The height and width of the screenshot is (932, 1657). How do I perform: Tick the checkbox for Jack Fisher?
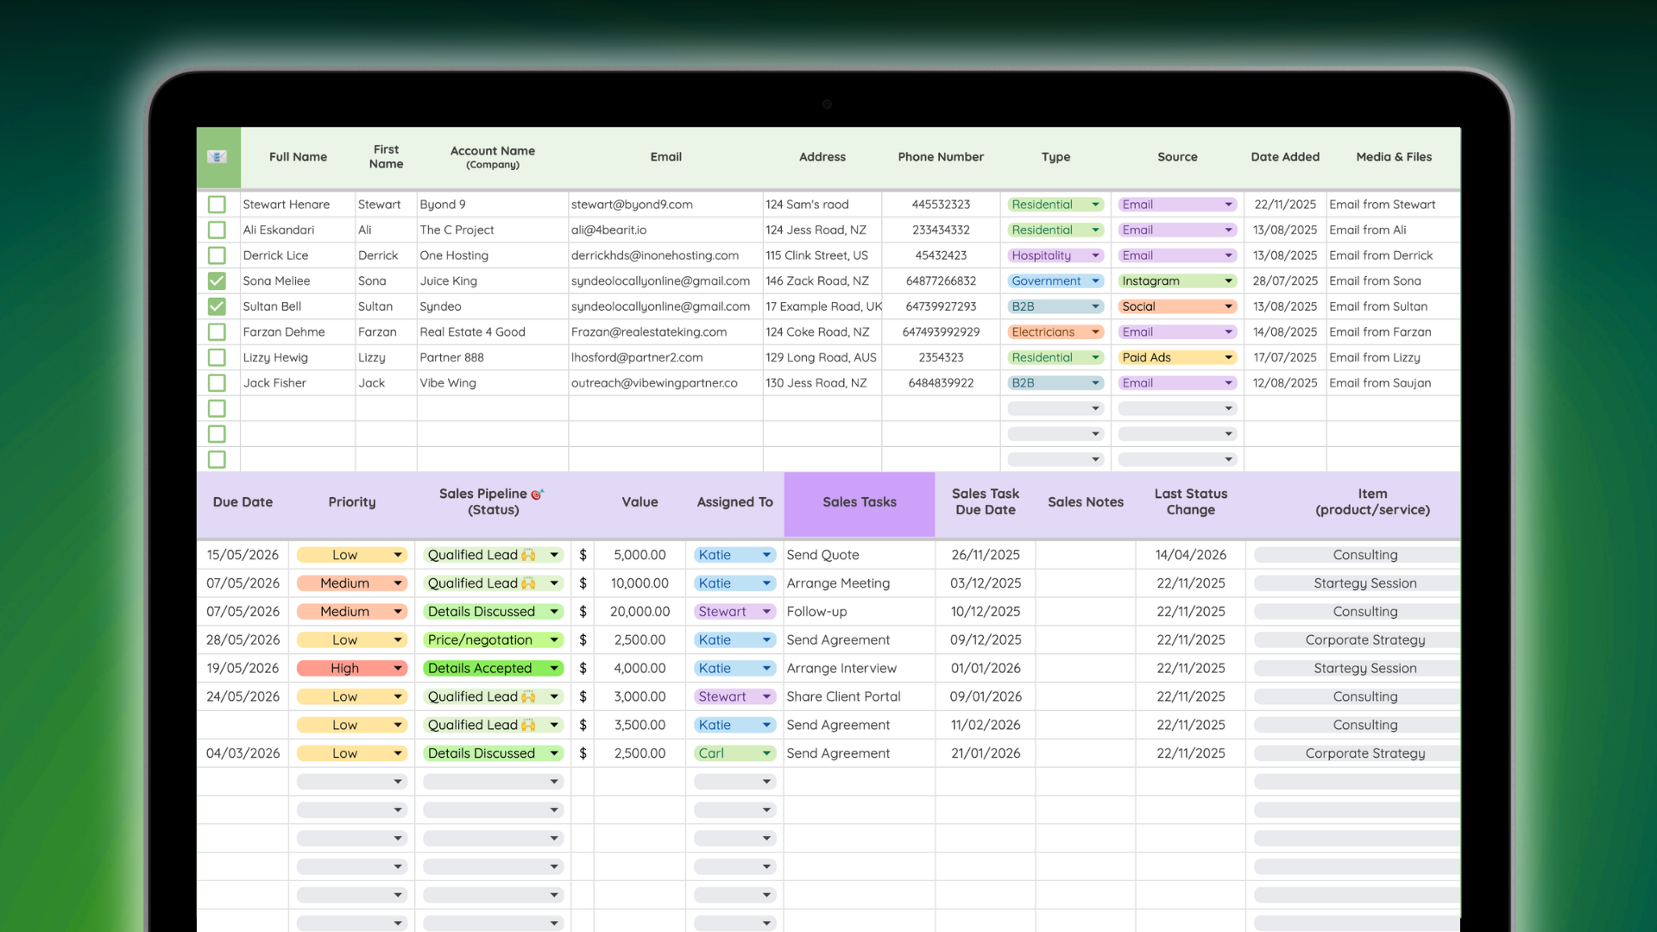[x=217, y=383]
